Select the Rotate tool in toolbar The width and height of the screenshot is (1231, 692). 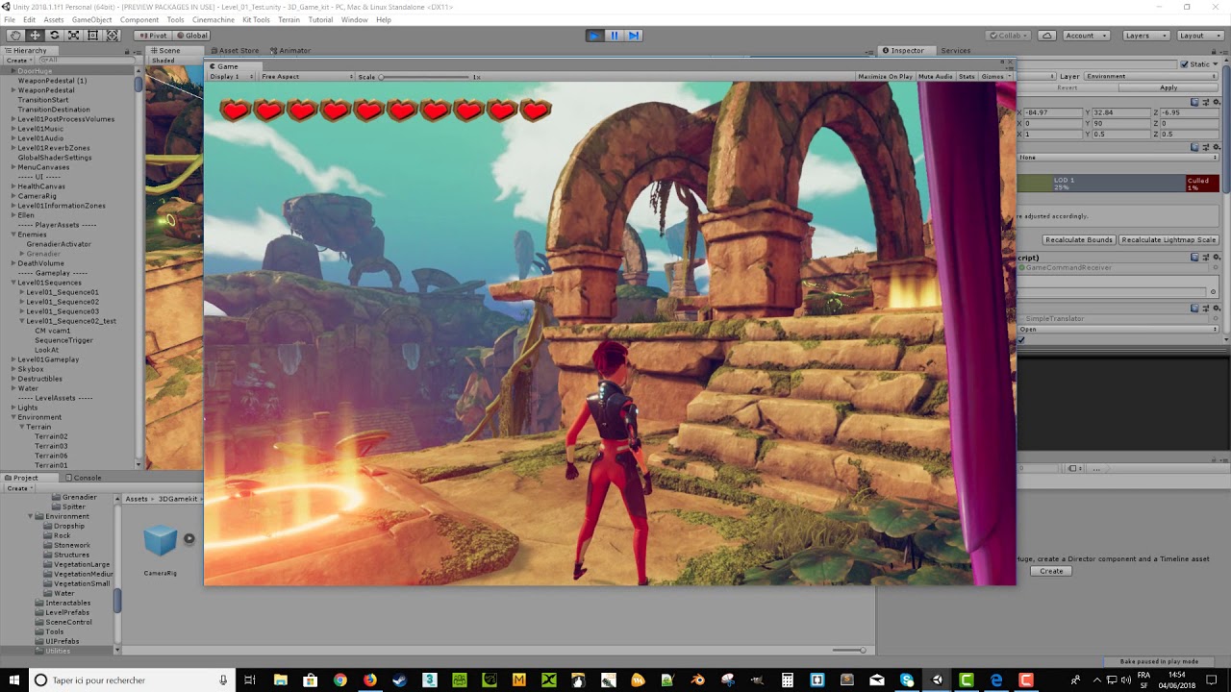(54, 36)
